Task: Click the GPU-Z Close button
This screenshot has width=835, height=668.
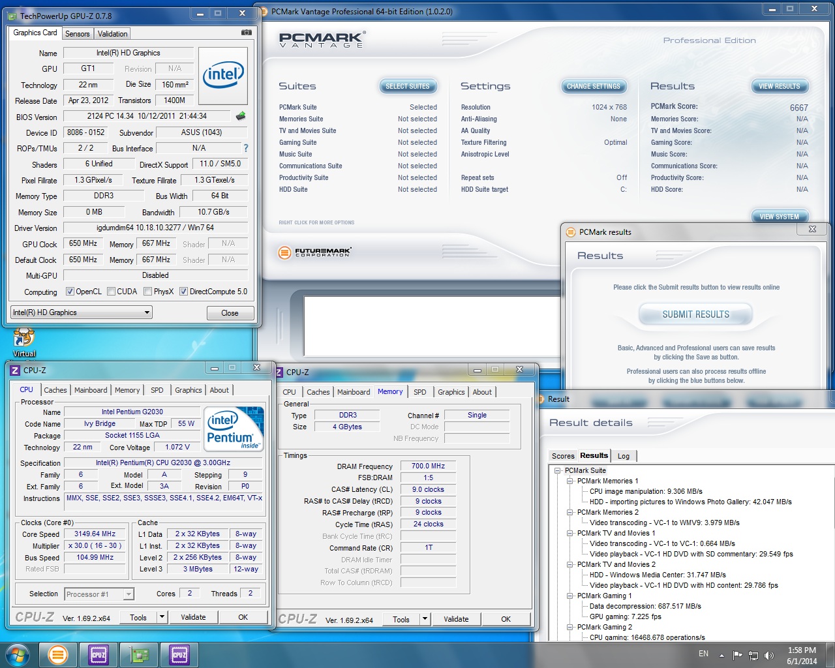Action: coord(230,313)
